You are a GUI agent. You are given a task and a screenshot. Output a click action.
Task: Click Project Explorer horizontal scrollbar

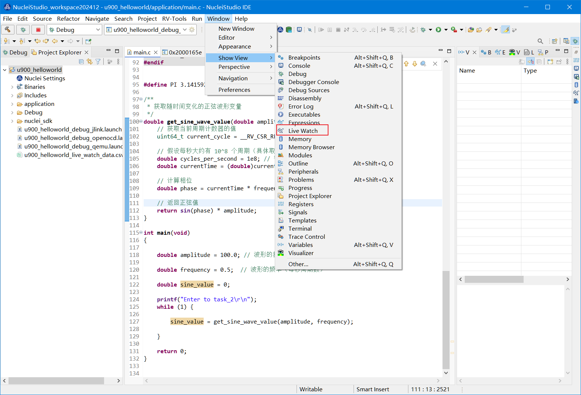[56, 381]
